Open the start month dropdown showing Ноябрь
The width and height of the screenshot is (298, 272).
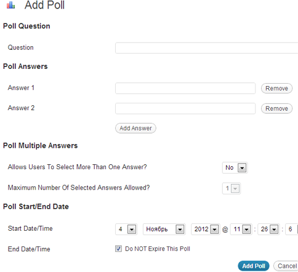click(164, 229)
